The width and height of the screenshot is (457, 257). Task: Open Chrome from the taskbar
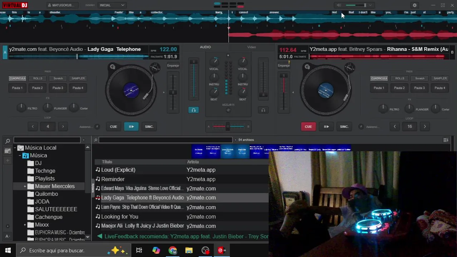[x=173, y=251]
